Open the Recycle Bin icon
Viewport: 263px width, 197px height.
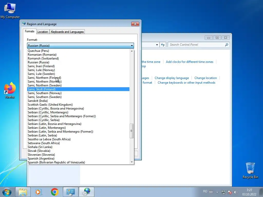[250, 170]
